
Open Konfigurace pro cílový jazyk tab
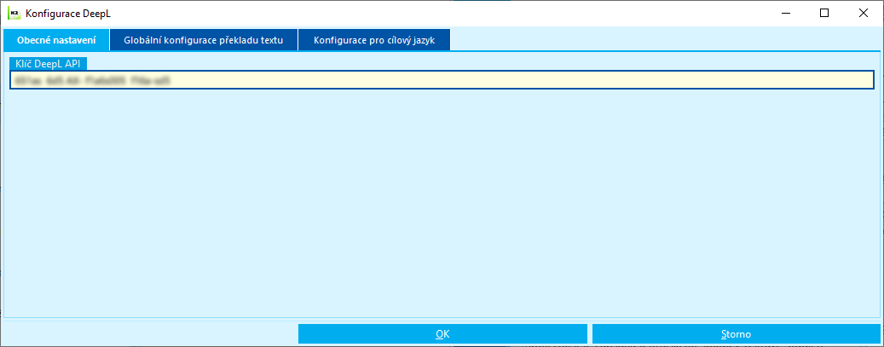(374, 41)
